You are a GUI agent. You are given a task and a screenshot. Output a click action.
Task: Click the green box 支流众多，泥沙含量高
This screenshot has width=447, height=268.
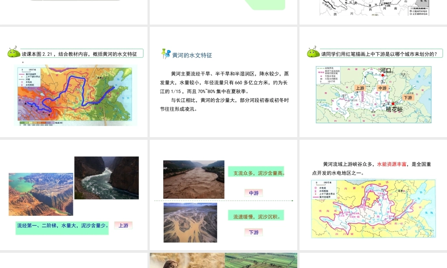tap(256, 172)
